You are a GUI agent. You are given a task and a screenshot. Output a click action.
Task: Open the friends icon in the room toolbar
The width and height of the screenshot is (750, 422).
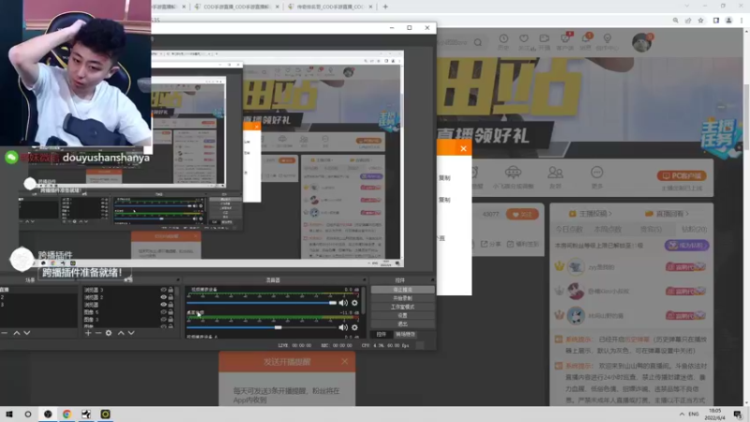click(555, 172)
